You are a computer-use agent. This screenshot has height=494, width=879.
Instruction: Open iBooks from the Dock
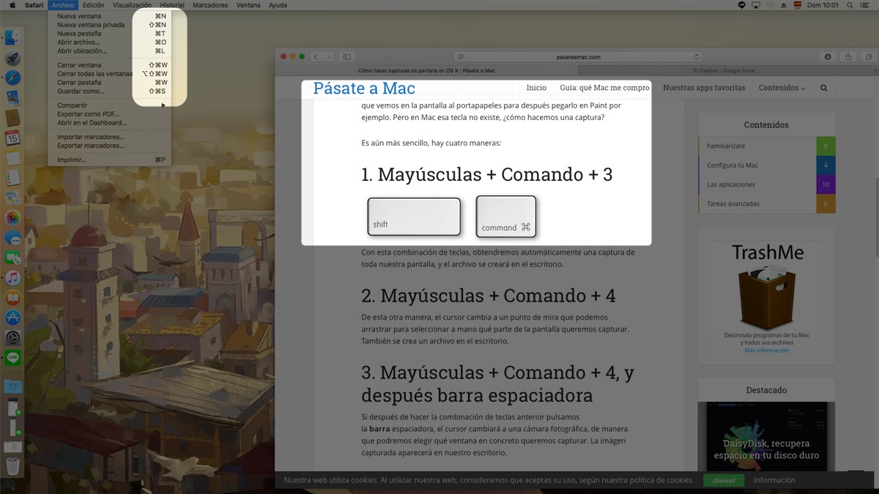click(12, 298)
